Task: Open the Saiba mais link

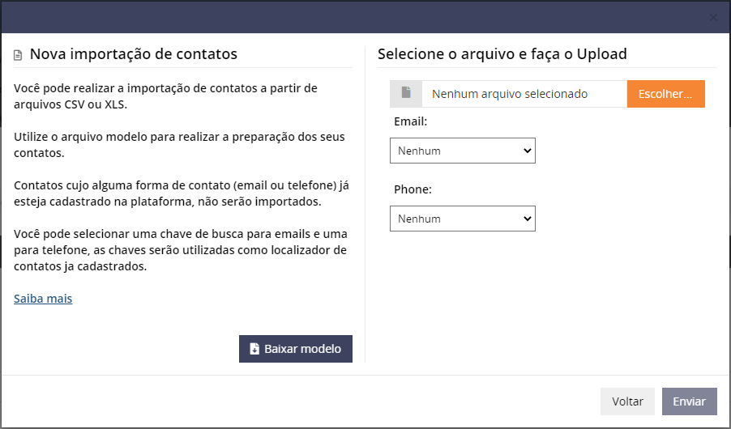Action: [43, 299]
